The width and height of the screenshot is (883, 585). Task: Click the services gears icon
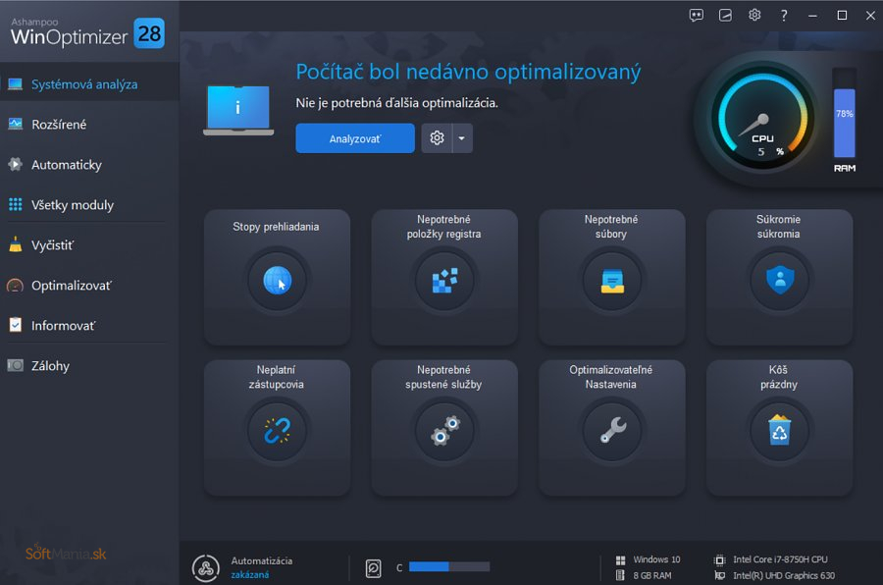pos(444,431)
